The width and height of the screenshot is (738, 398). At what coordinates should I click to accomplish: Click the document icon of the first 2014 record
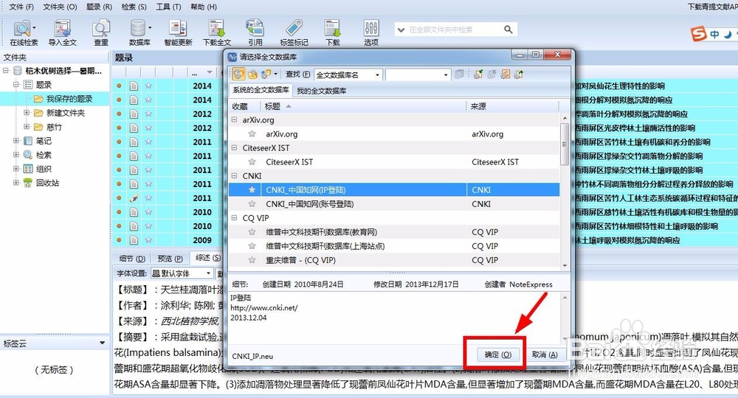[134, 86]
